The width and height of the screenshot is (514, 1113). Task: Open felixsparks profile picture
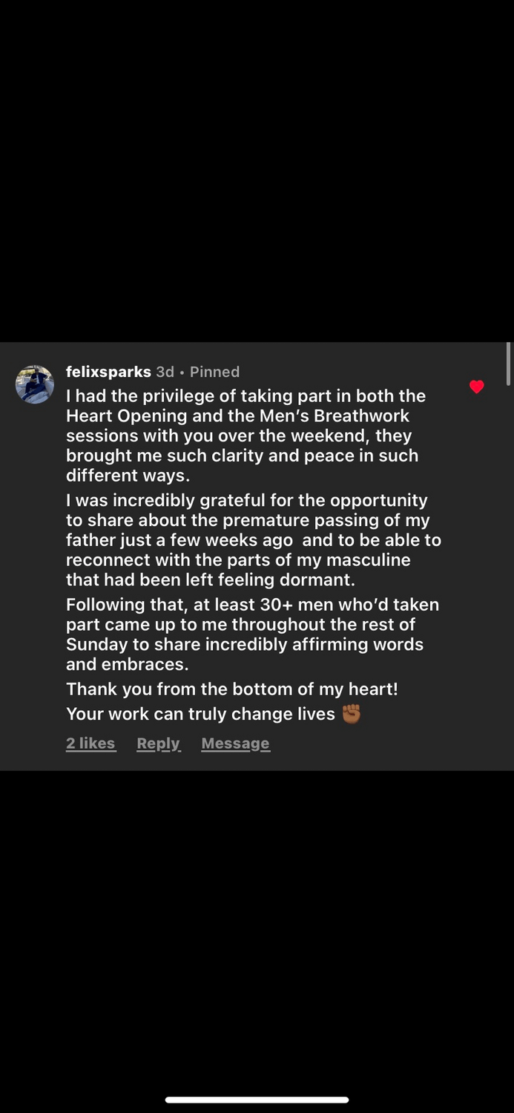pos(35,384)
